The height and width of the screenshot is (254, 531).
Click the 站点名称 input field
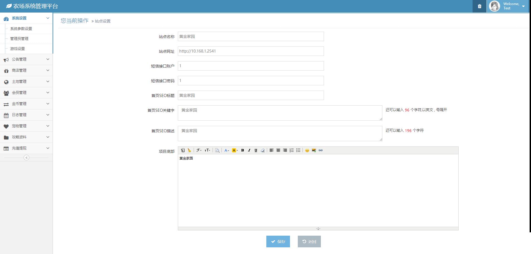point(251,36)
